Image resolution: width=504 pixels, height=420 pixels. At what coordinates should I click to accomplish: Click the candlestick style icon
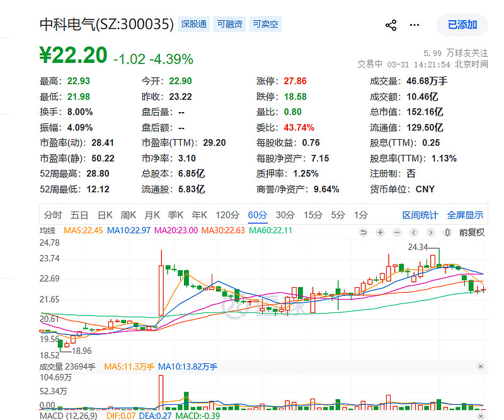[447, 232]
